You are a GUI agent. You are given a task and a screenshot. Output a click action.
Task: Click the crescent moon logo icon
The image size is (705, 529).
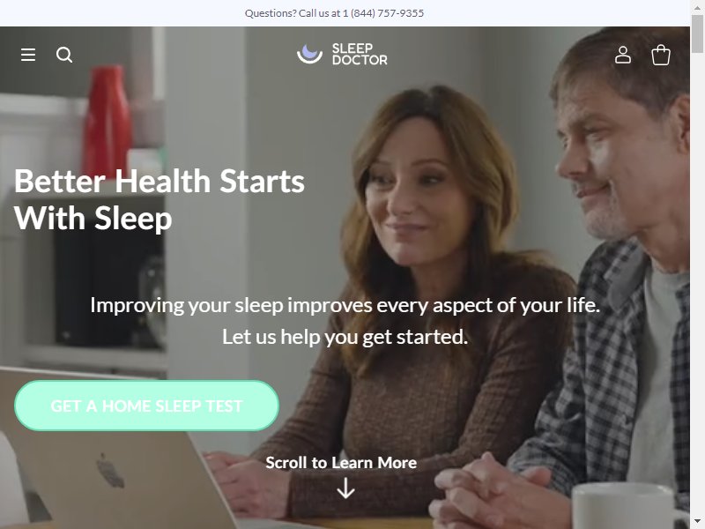[309, 54]
